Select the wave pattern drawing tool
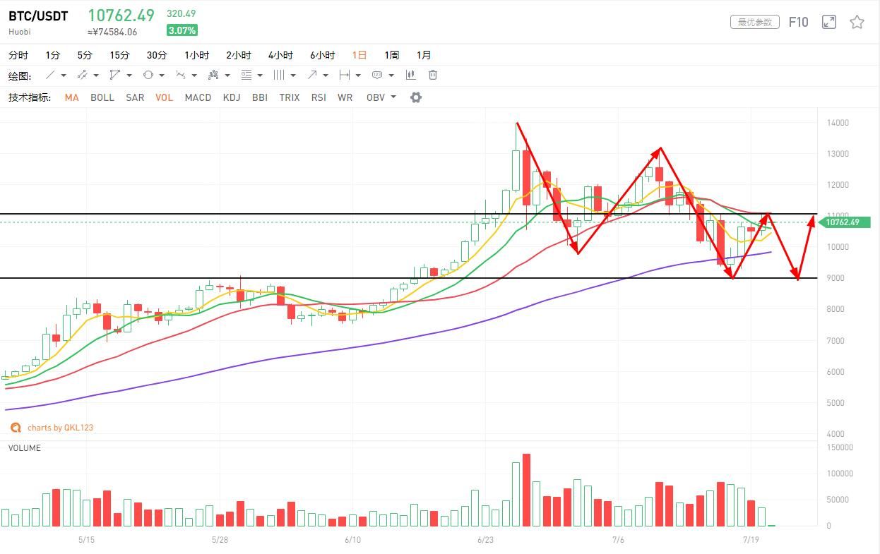 [181, 75]
